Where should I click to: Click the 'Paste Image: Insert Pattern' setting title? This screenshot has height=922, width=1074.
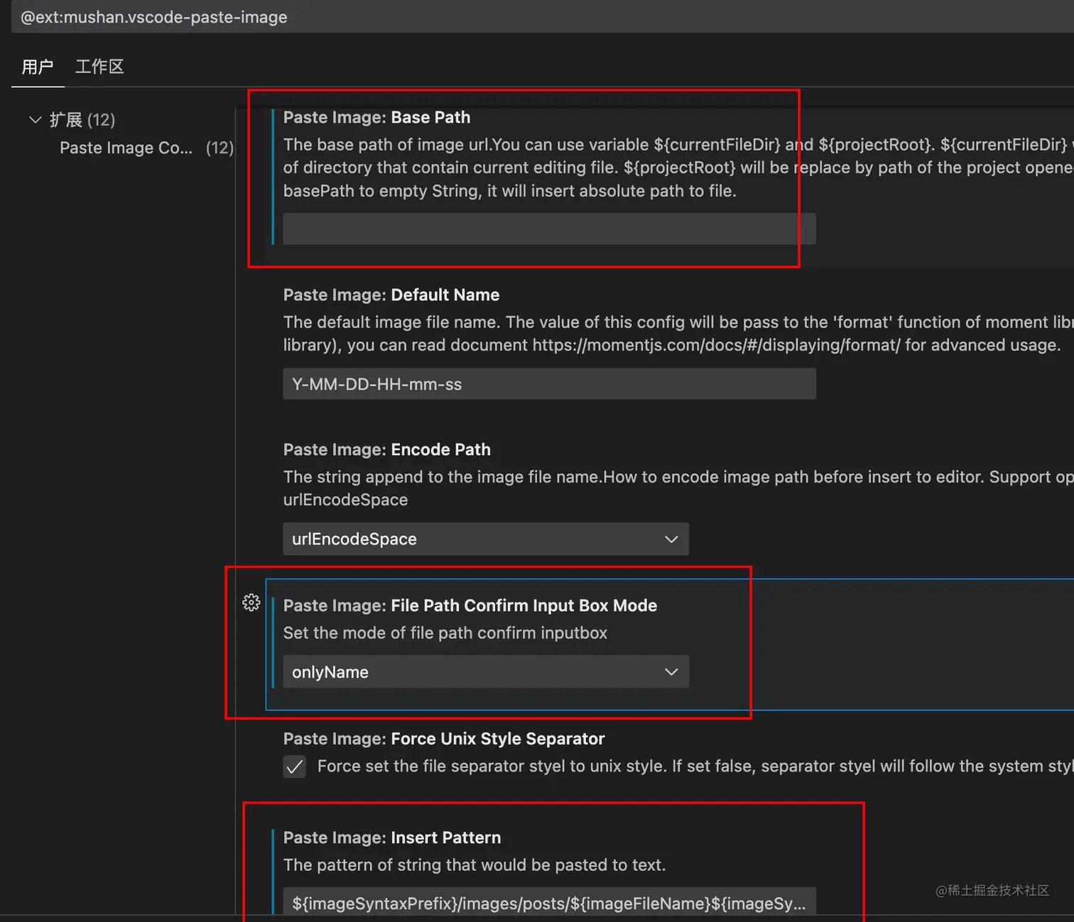[x=392, y=838]
